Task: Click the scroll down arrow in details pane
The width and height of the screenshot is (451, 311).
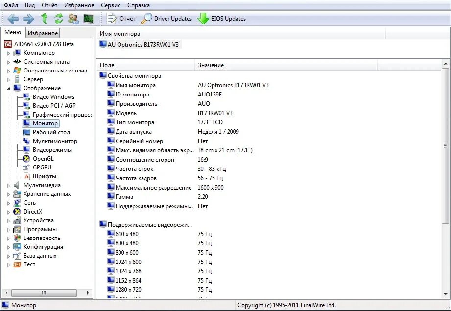Action: pos(446,294)
